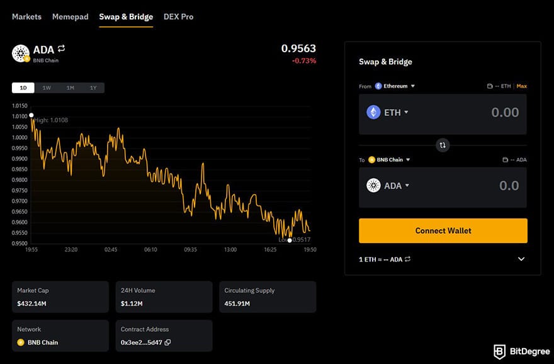This screenshot has width=554, height=364.
Task: Click the BNB Chain icon in the Network card
Action: 21,342
